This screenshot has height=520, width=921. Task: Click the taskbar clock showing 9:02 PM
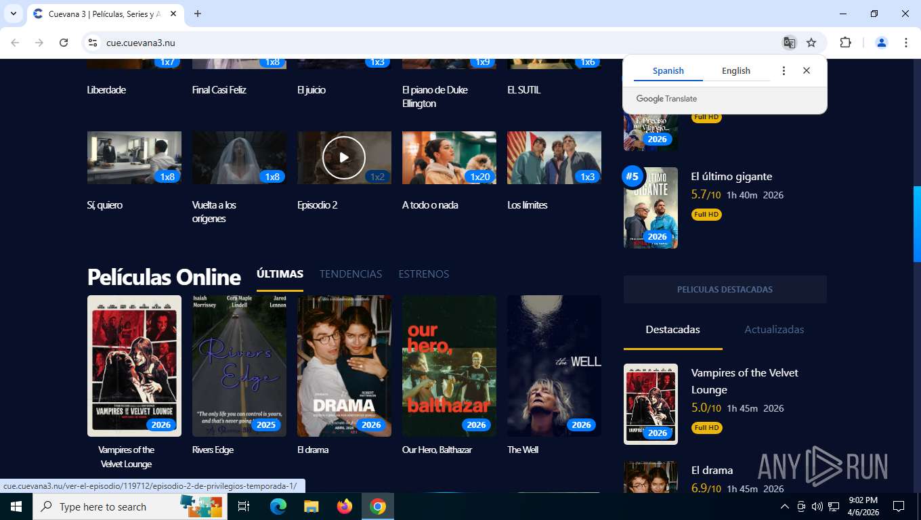click(x=863, y=506)
